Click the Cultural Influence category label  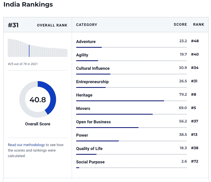tap(93, 68)
